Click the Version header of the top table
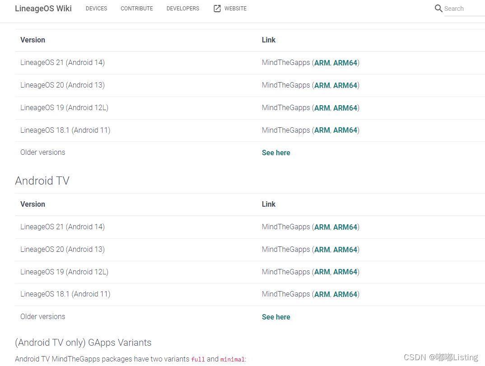Image resolution: width=485 pixels, height=366 pixels. point(33,40)
